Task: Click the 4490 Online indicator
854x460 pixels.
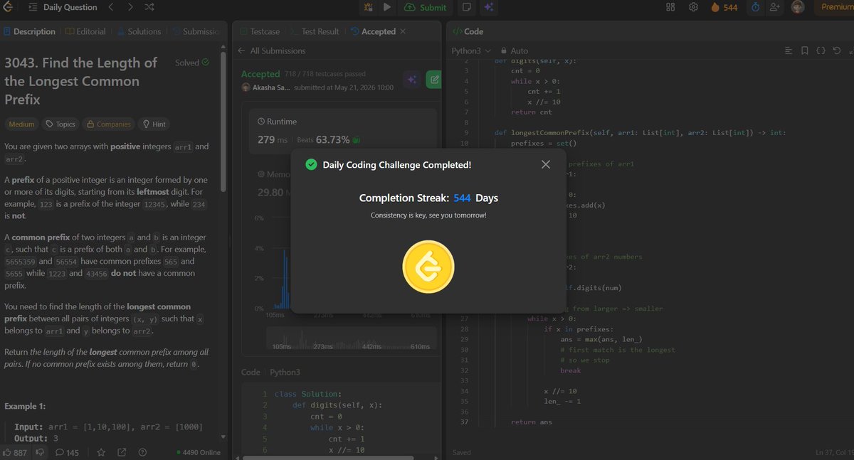Action: (199, 452)
